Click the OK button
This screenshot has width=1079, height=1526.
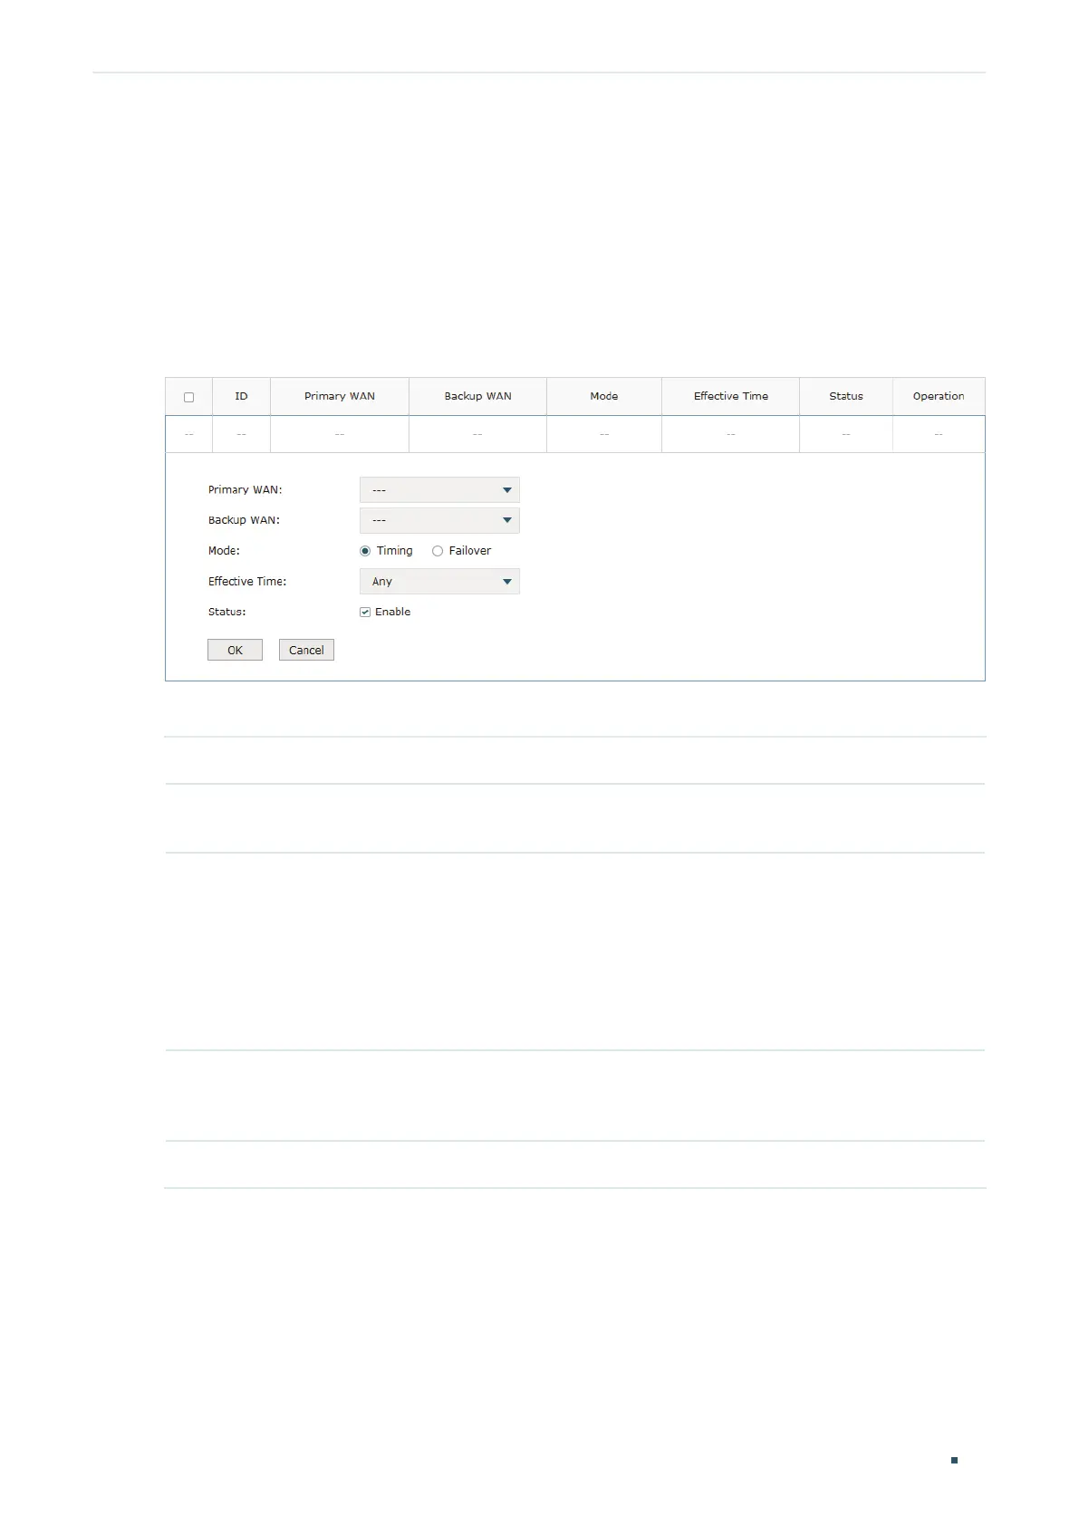coord(235,650)
